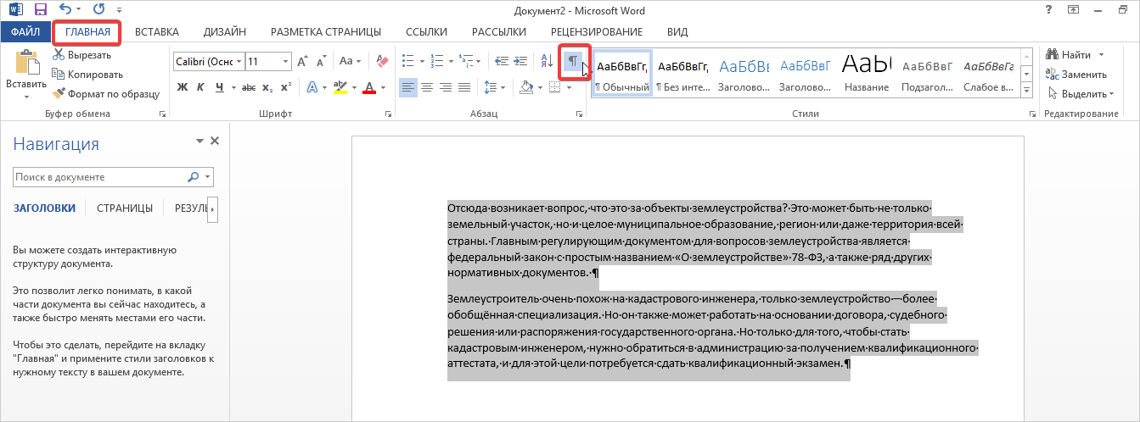Viewport: 1140px width, 422px height.
Task: Click the clear formatting eraser icon
Action: [x=381, y=62]
